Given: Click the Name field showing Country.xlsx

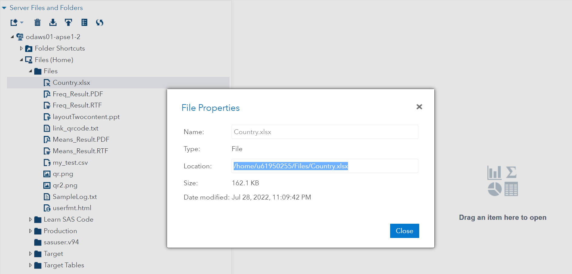Looking at the screenshot, I should click(x=325, y=132).
